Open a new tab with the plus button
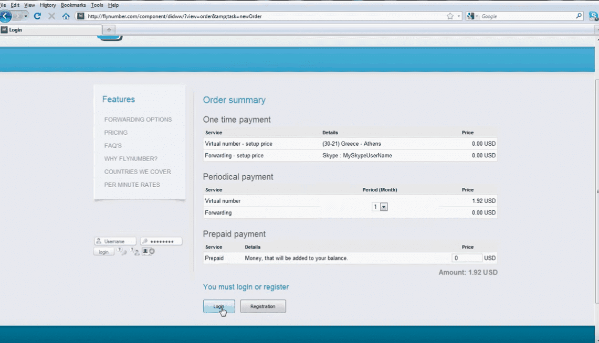Viewport: 599px width, 343px height. point(109,30)
